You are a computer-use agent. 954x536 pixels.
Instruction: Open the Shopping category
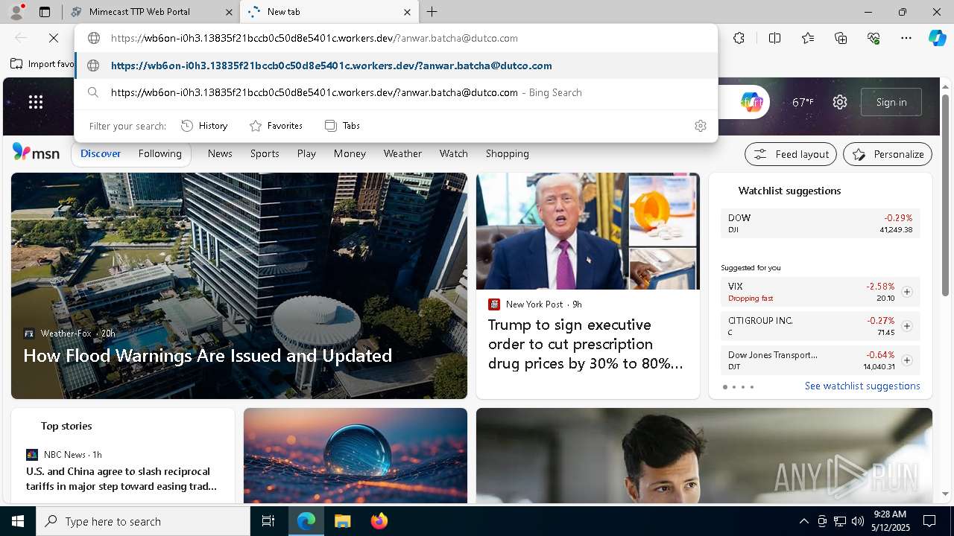coord(507,153)
